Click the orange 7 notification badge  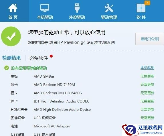point(147,3)
